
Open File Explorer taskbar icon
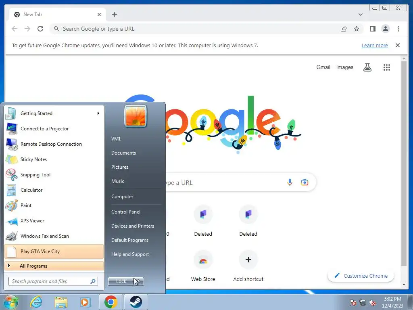61,302
